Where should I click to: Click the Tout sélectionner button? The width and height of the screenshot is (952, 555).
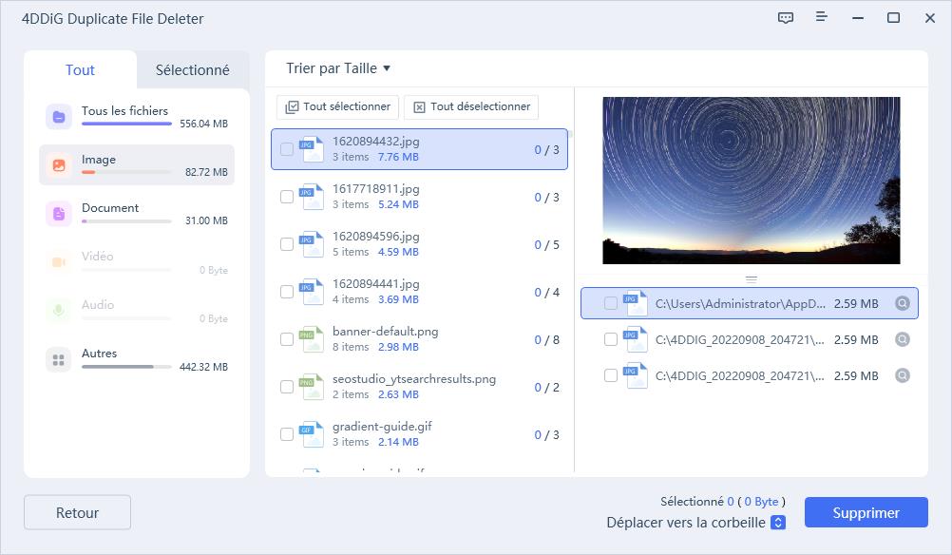[337, 106]
